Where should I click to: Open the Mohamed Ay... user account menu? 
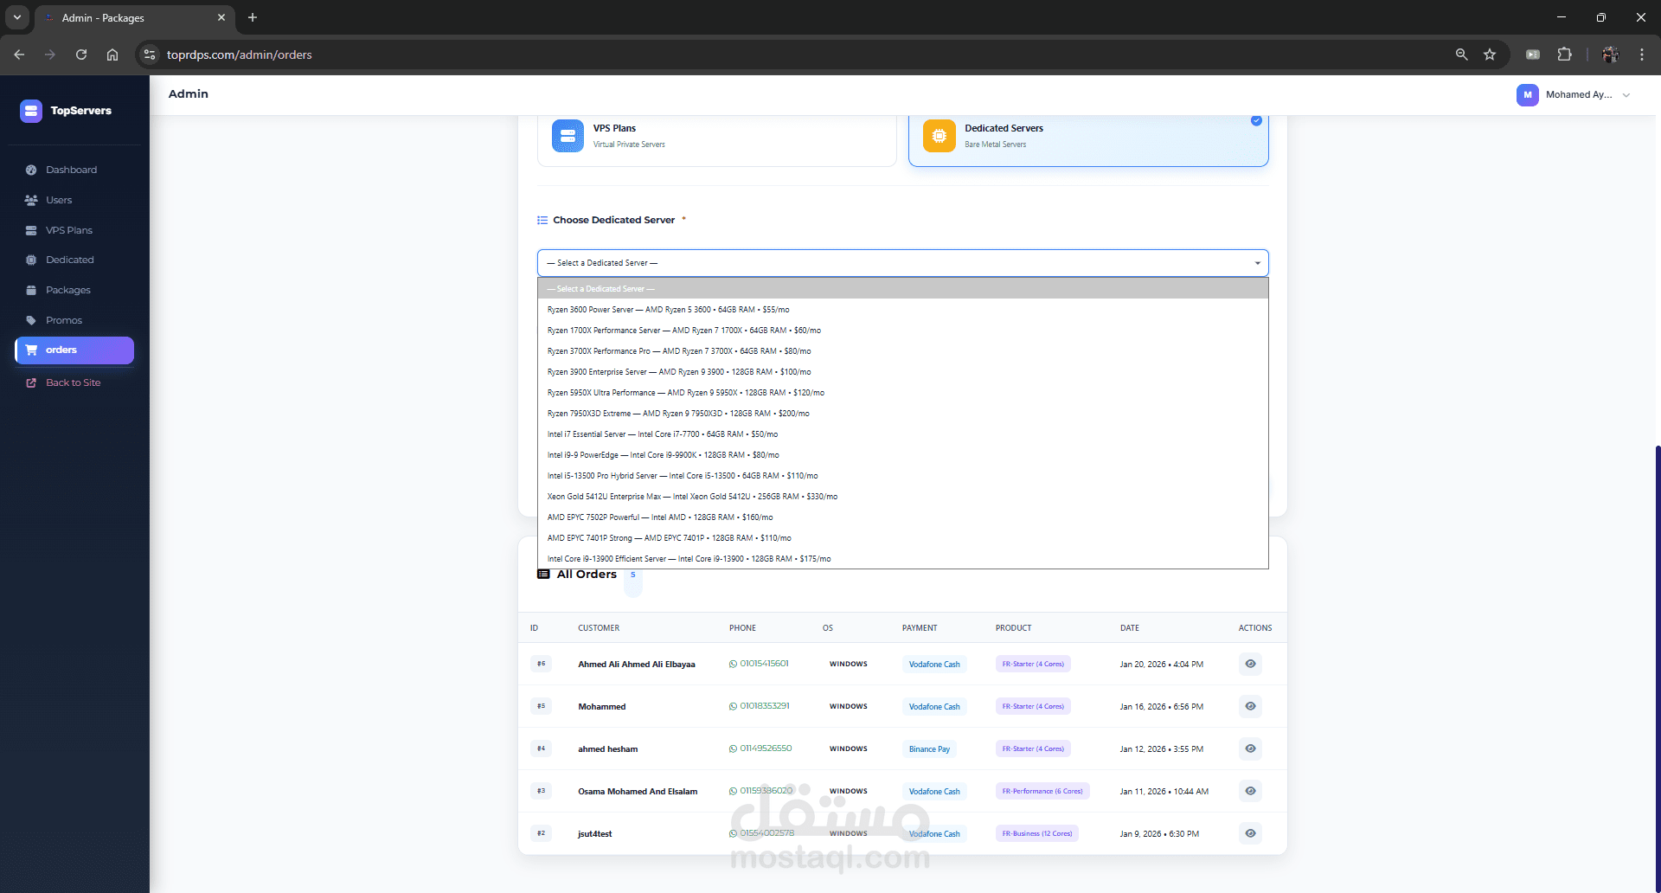1574,95
